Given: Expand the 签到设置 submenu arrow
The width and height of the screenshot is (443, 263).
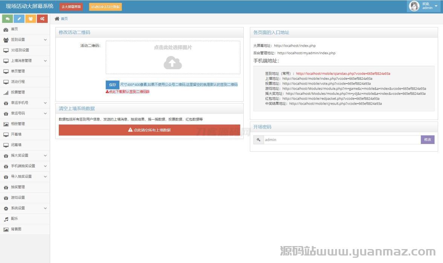Looking at the screenshot, I should point(45,40).
